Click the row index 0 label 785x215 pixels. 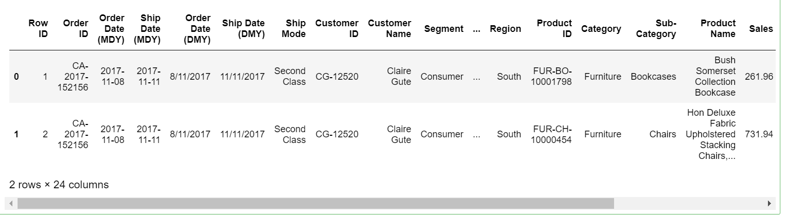pyautogui.click(x=17, y=77)
